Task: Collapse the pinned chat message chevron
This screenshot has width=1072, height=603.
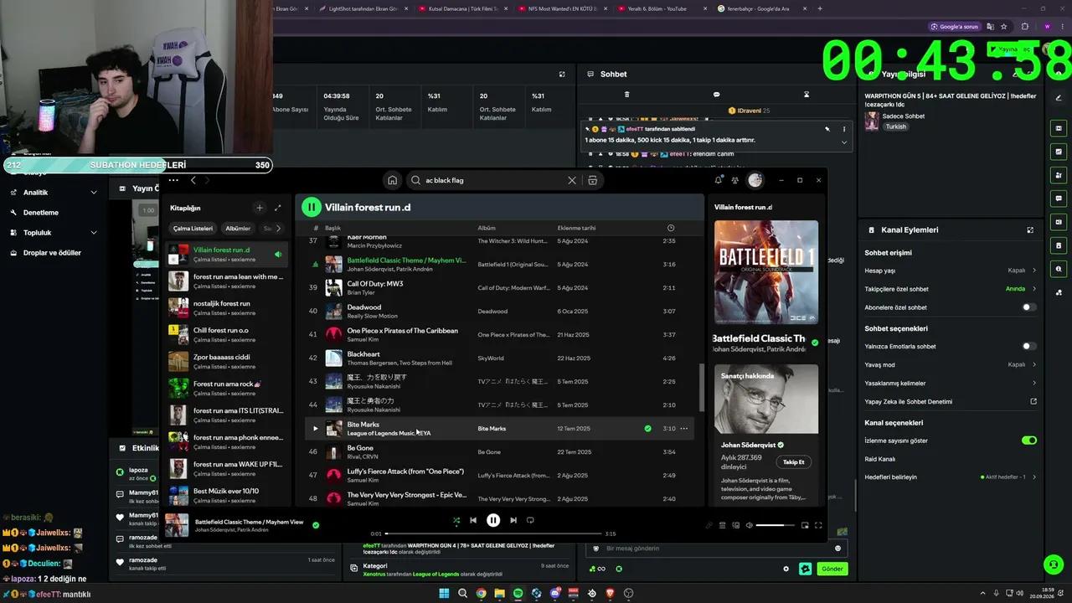Action: 843,142
